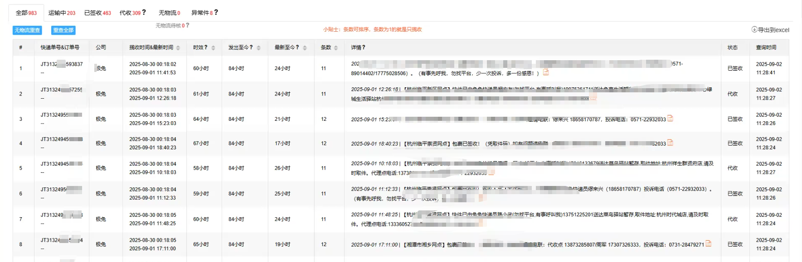Click the 58小时 cell
This screenshot has width=802, height=262.
coord(201,168)
